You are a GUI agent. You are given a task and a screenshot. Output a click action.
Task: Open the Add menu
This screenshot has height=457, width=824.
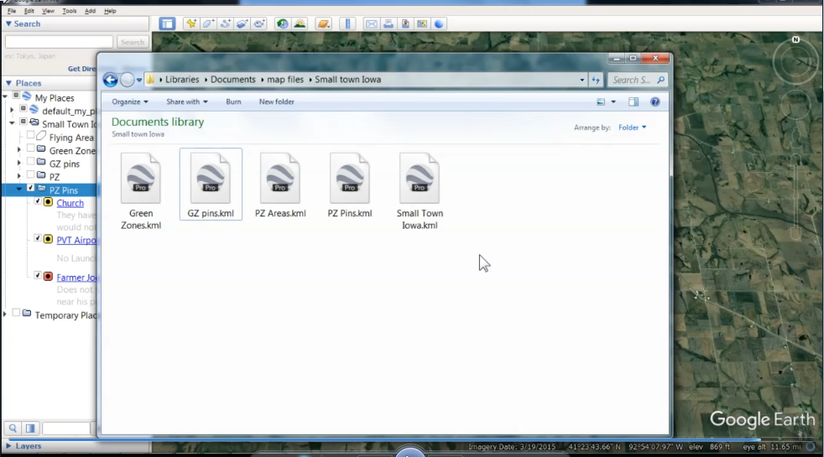click(x=90, y=11)
